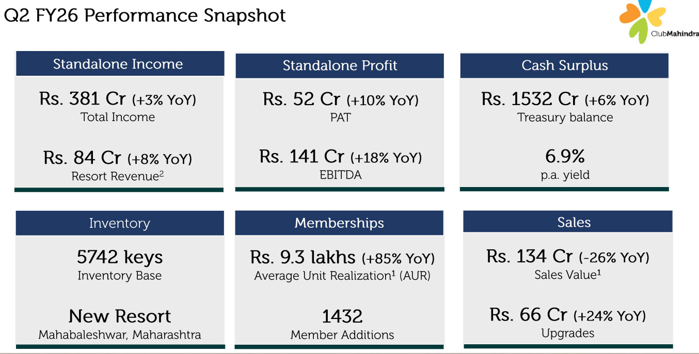Select the Rs. 141 Cr EBITDA figure
The image size is (699, 354).
click(302, 156)
